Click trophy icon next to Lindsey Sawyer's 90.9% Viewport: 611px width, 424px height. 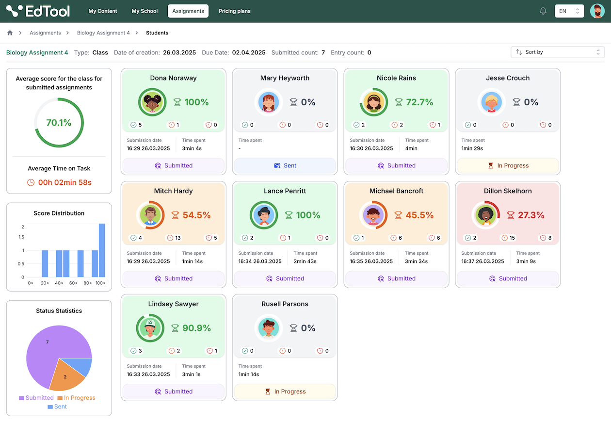176,328
